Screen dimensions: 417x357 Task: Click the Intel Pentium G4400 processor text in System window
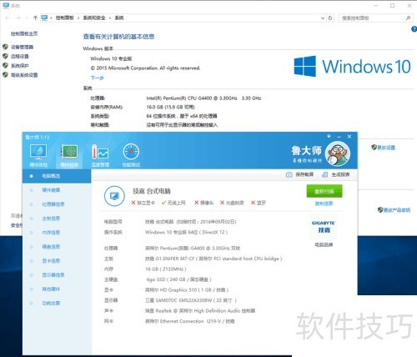coord(203,98)
